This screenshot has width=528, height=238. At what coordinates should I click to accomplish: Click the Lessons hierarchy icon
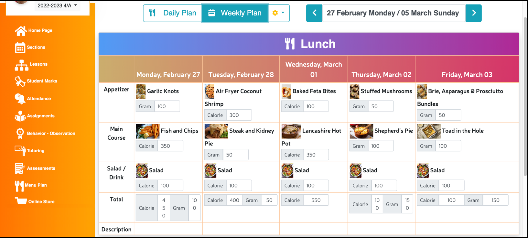[x=21, y=65]
